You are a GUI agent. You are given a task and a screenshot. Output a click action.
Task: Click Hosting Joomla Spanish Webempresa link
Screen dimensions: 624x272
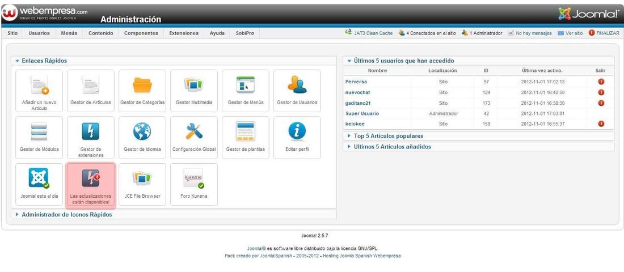362,256
